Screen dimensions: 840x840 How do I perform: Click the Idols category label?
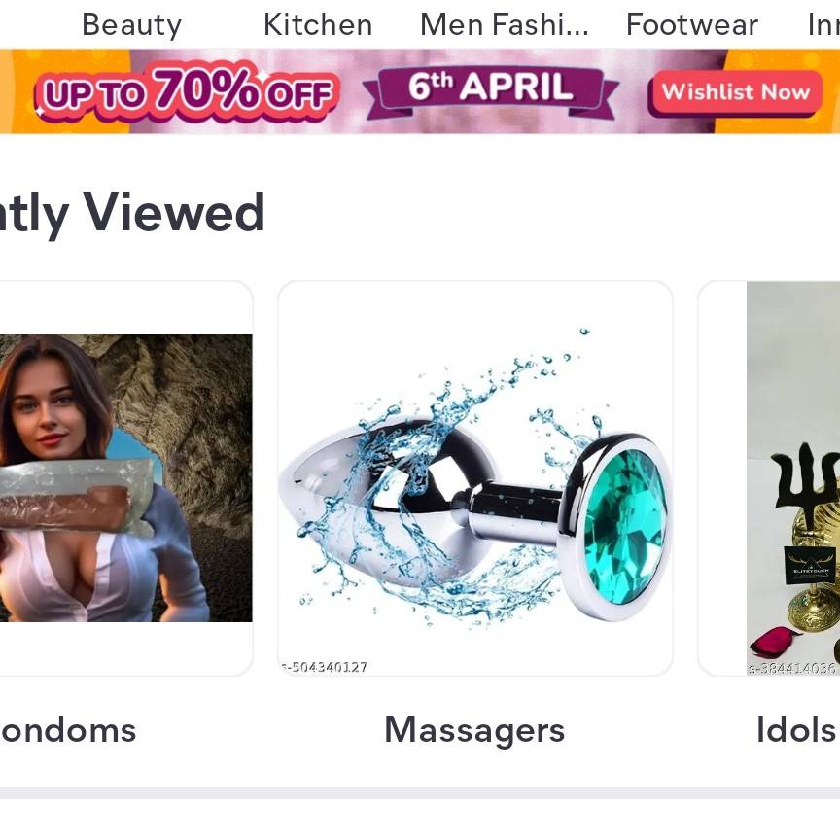click(795, 729)
